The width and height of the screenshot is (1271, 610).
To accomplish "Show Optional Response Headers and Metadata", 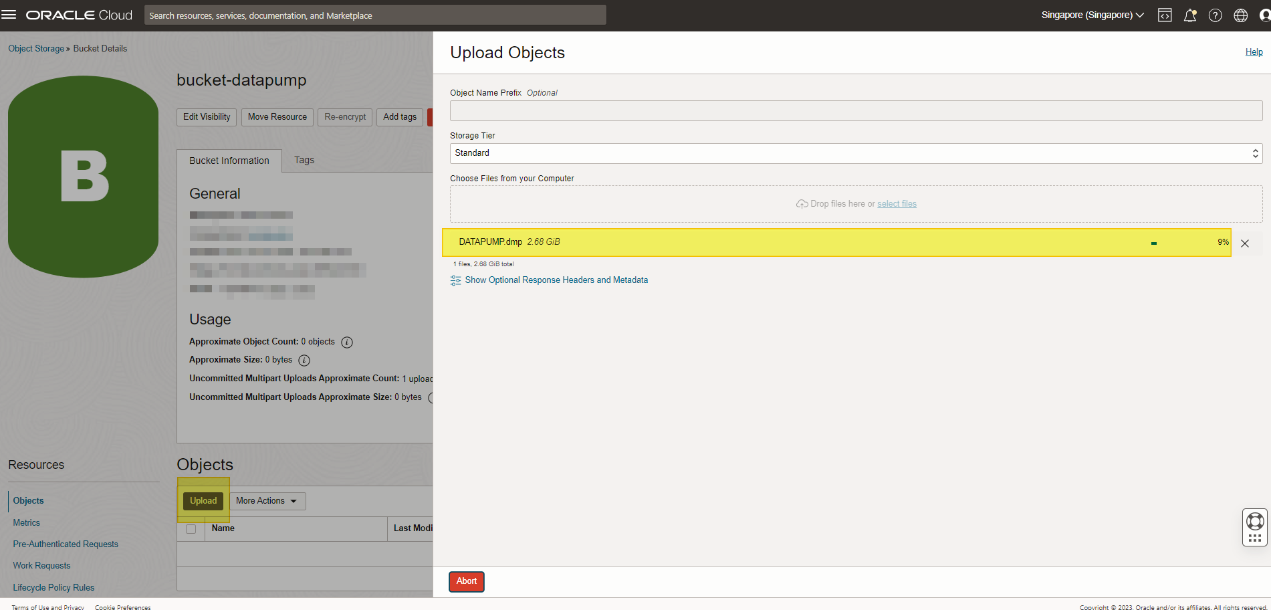I will pyautogui.click(x=556, y=280).
